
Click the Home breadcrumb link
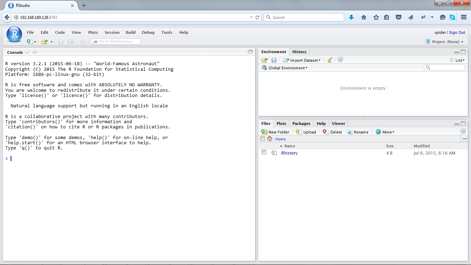coord(280,139)
